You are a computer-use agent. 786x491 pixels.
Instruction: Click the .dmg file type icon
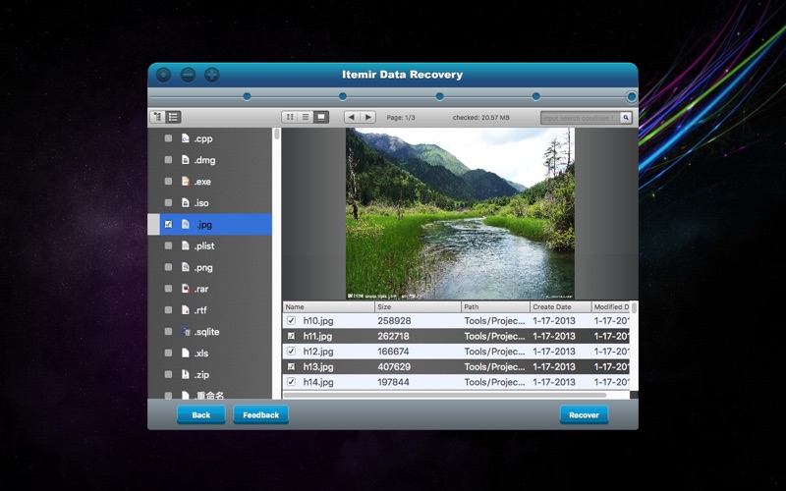coord(186,160)
